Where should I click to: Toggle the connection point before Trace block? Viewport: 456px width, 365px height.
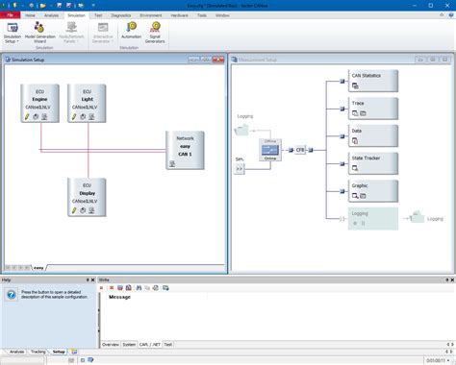tap(342, 109)
